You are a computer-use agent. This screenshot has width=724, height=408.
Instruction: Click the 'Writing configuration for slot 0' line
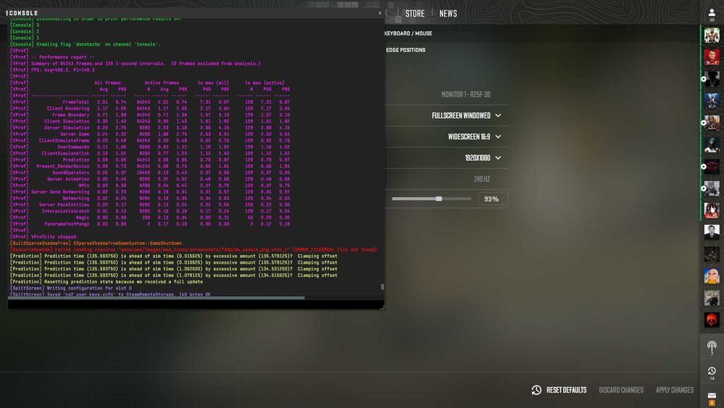coord(71,288)
